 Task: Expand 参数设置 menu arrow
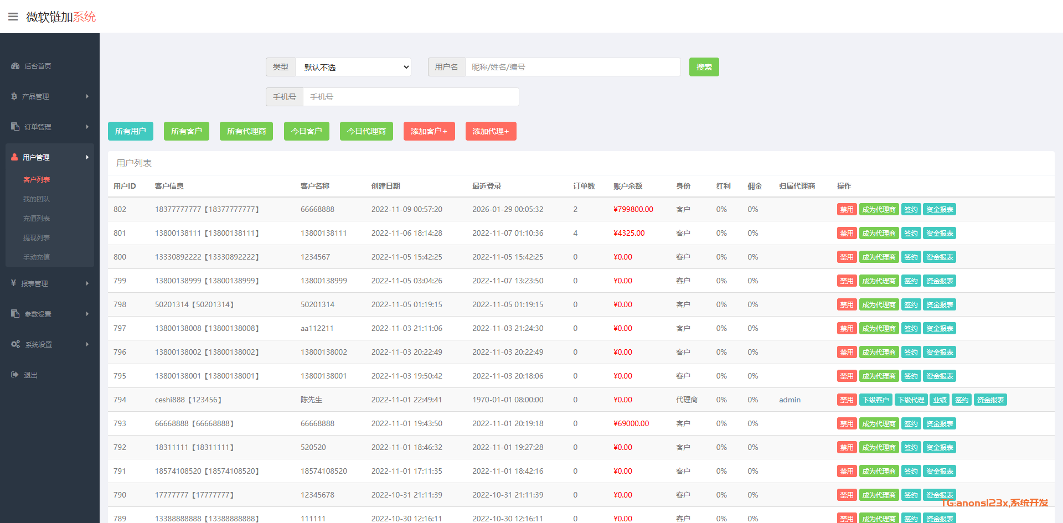pos(87,314)
